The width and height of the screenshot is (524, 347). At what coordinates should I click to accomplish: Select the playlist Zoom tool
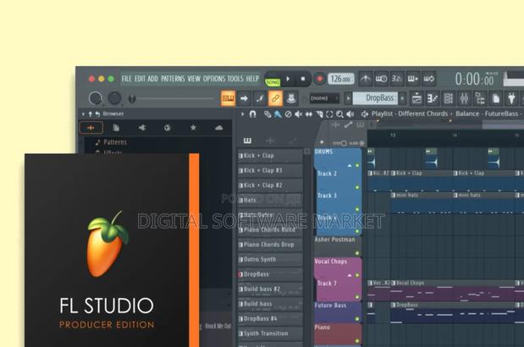[339, 114]
